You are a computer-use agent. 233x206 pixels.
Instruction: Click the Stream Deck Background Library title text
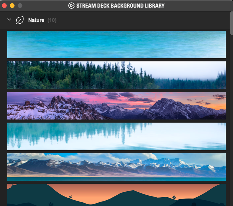coord(120,6)
